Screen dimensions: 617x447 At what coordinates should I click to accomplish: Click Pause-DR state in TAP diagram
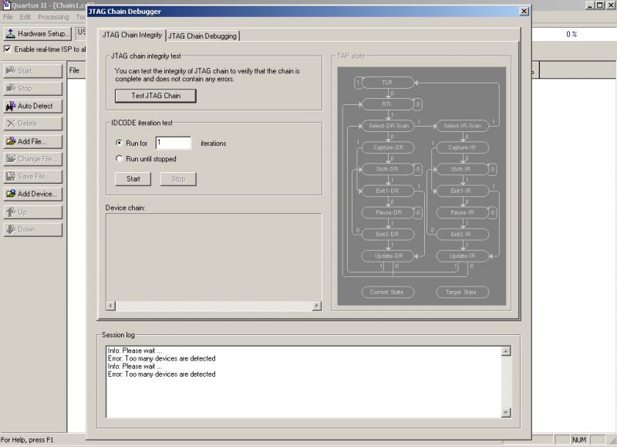(388, 212)
